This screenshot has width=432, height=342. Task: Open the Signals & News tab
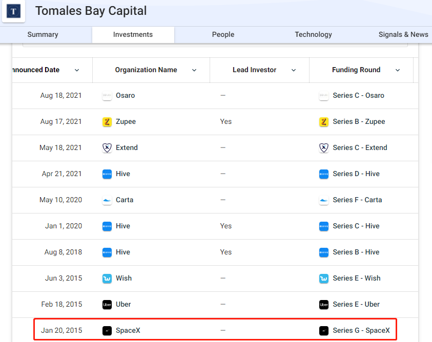pyautogui.click(x=403, y=35)
